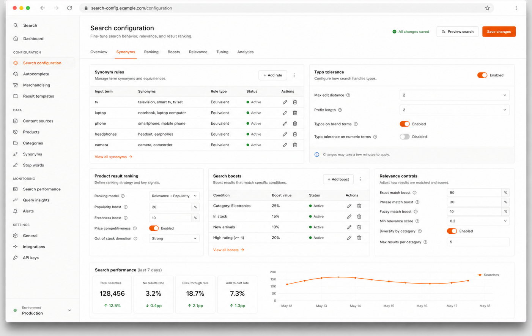Image resolution: width=532 pixels, height=336 pixels.
Task: Click the Save changes button
Action: (x=499, y=32)
